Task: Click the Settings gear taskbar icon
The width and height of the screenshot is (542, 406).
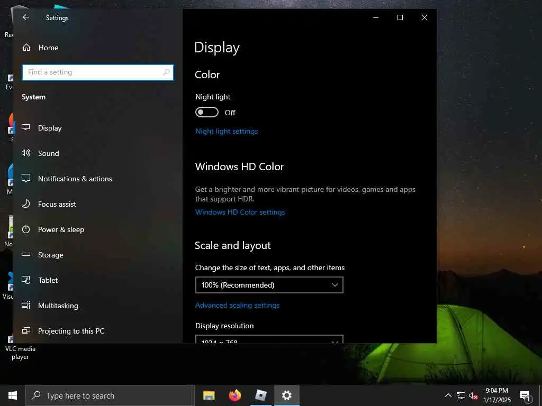Action: click(x=286, y=395)
